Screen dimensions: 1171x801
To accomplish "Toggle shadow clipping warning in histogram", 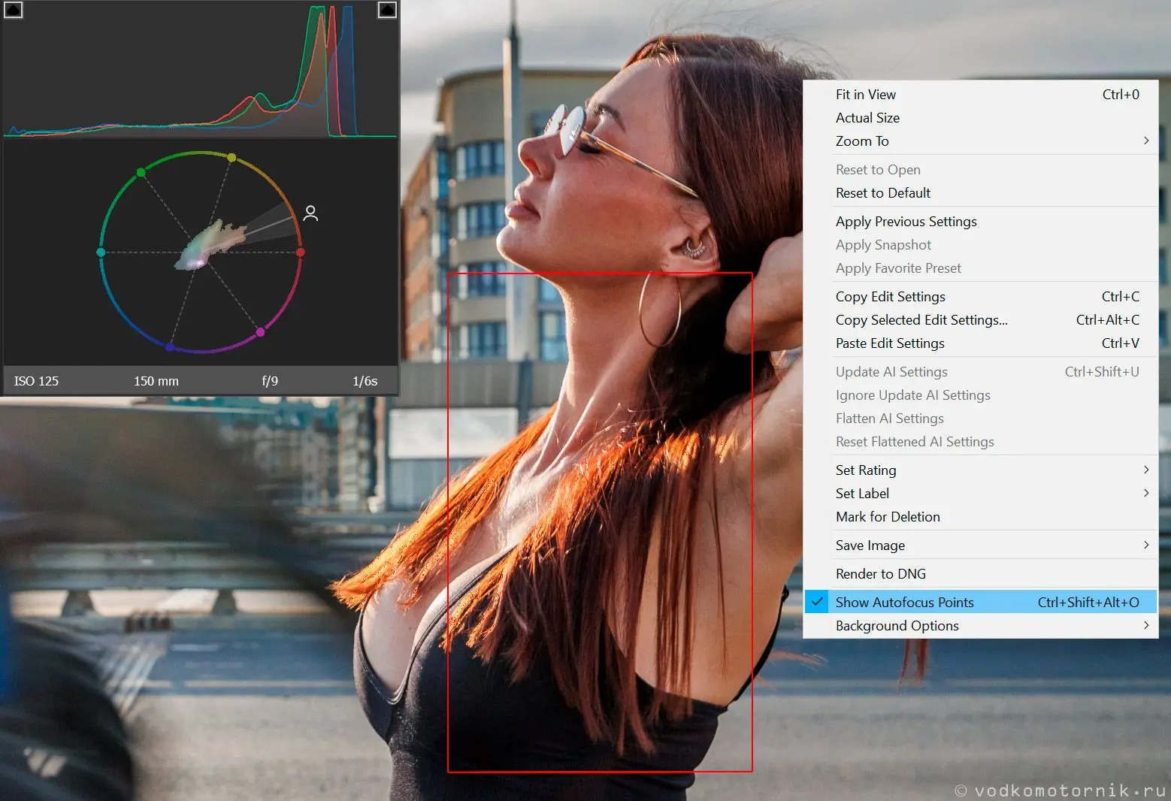I will click(14, 10).
